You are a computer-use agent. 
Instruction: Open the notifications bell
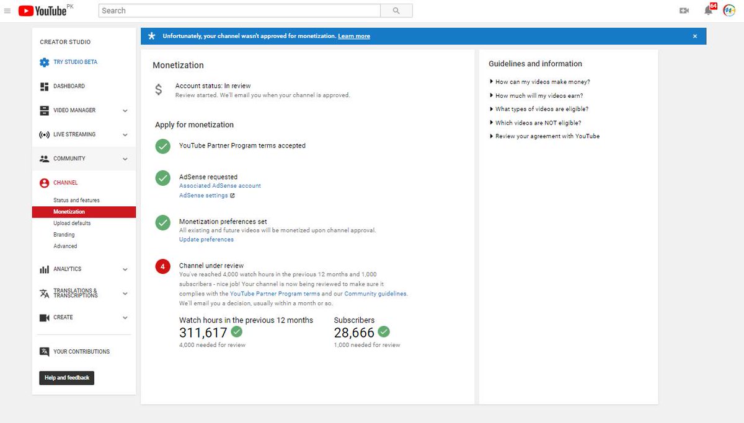tap(709, 11)
